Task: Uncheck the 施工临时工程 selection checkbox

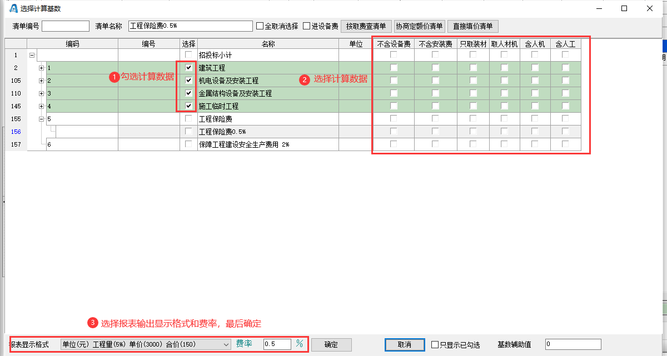Action: pos(189,106)
